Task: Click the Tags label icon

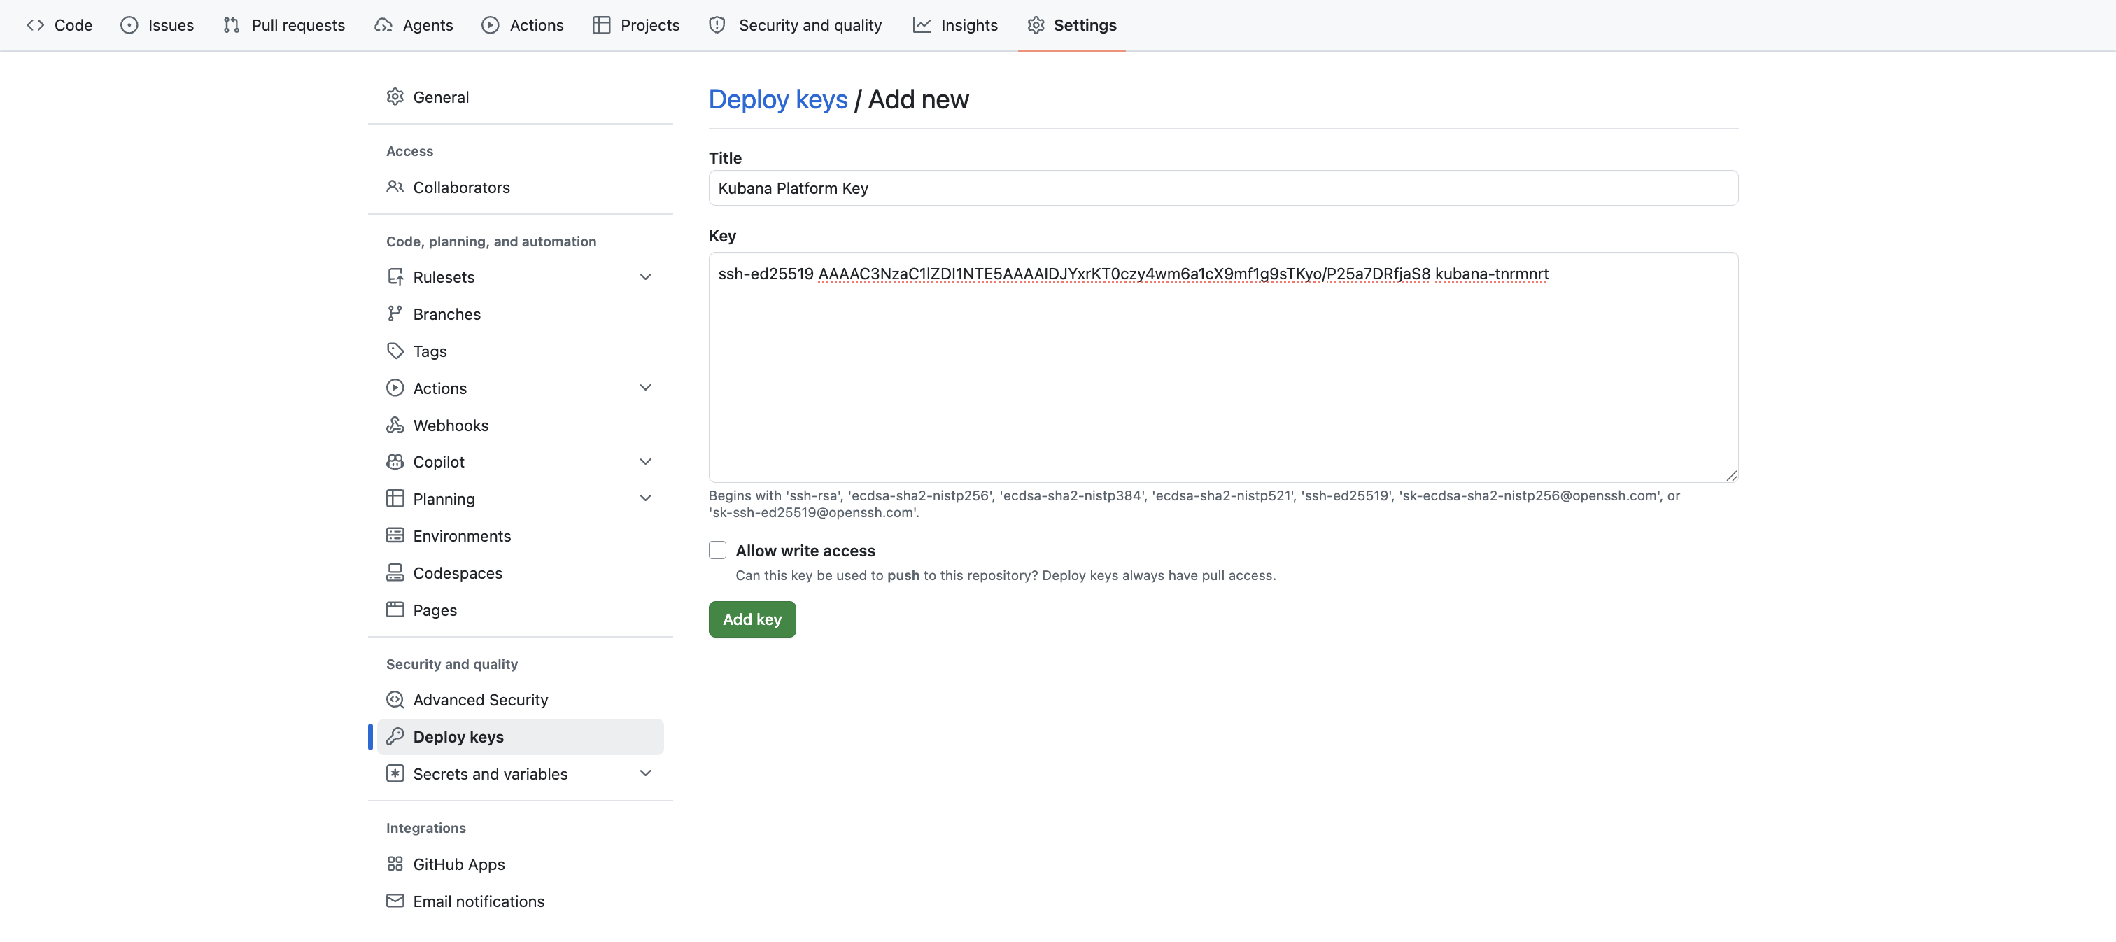Action: (395, 351)
